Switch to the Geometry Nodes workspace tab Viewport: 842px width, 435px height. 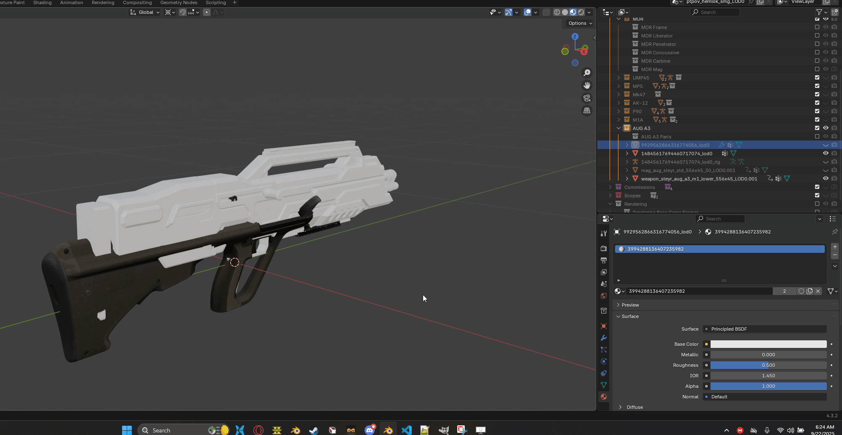pyautogui.click(x=179, y=3)
